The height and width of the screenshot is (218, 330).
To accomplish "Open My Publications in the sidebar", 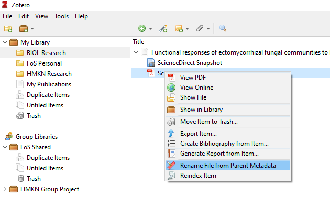I will (49, 84).
